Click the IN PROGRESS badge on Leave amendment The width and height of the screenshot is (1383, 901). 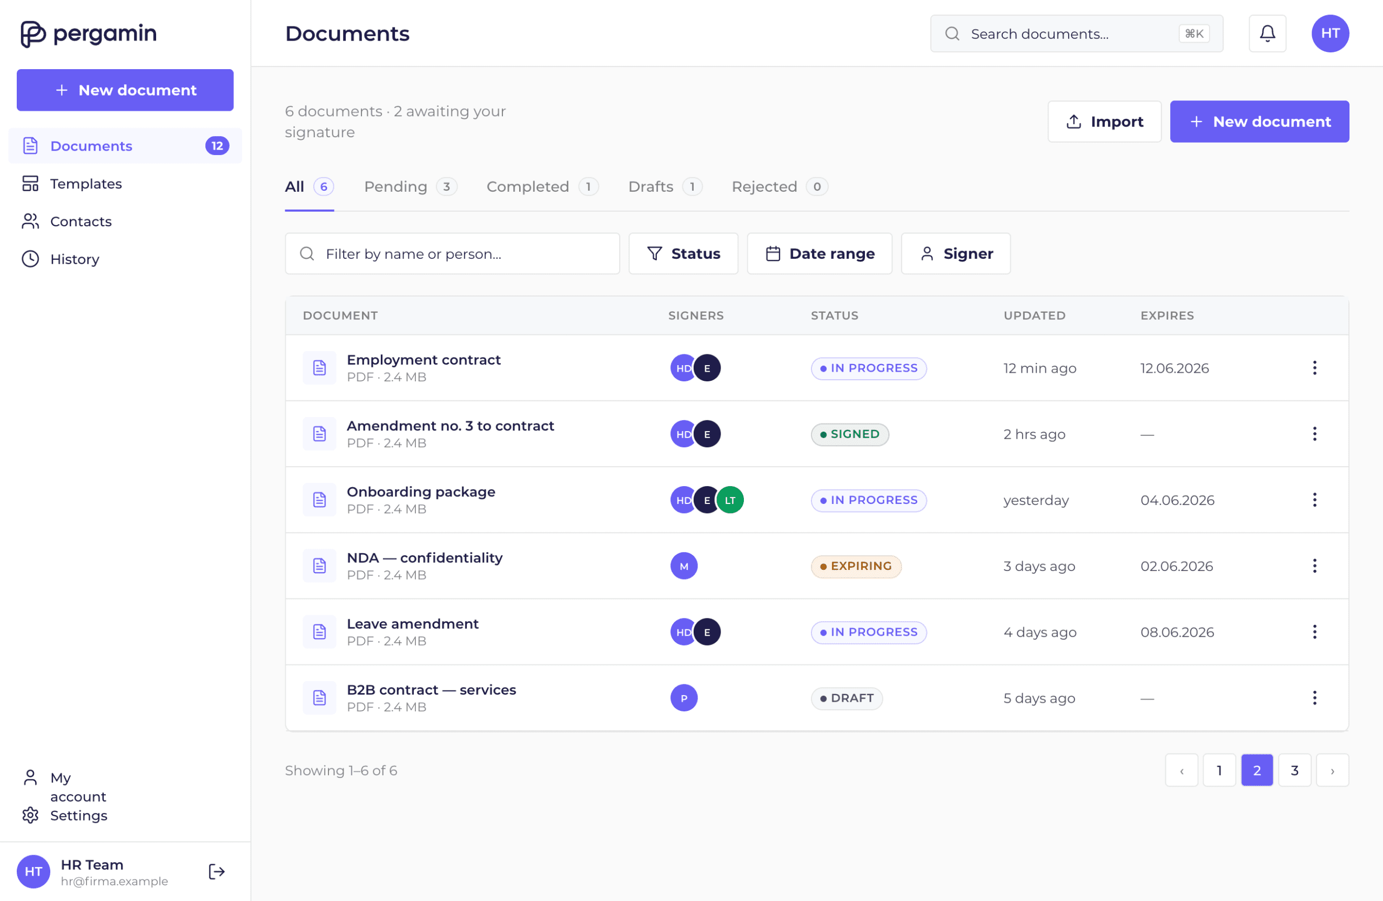click(x=869, y=632)
